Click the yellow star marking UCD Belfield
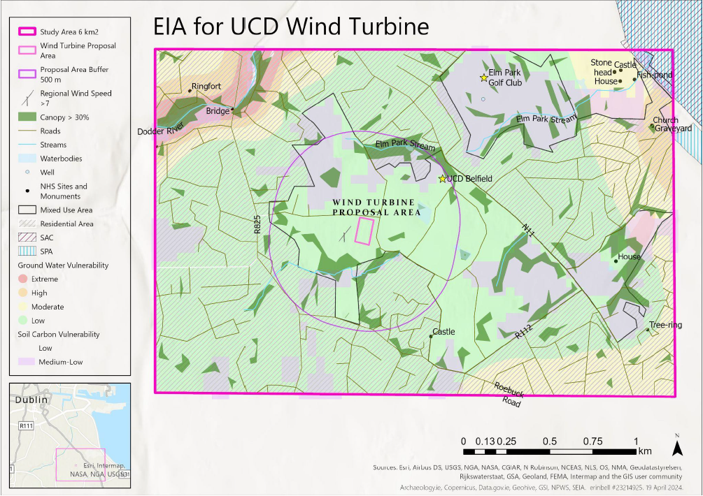 click(x=442, y=179)
